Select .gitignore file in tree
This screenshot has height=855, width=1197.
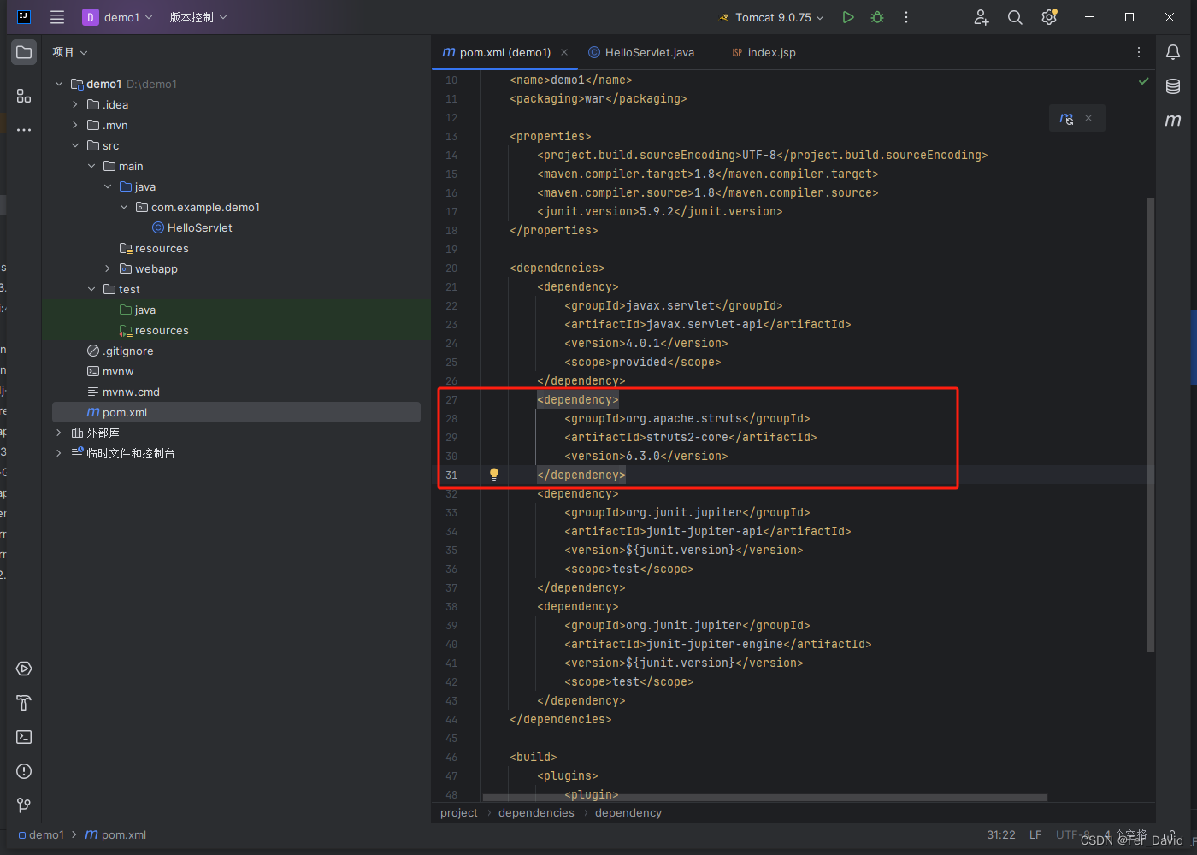coord(121,351)
